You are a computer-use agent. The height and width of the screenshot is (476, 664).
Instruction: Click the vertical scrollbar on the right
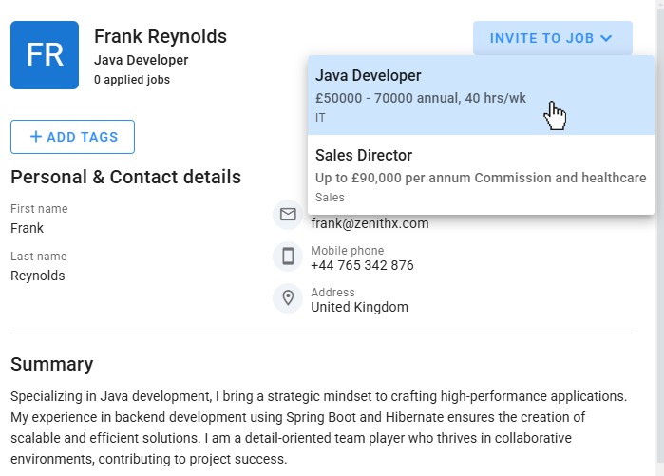click(660, 238)
